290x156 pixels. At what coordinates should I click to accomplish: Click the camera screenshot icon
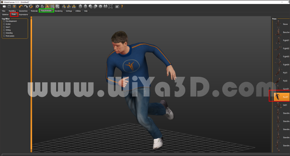pyautogui.click(x=117, y=6)
